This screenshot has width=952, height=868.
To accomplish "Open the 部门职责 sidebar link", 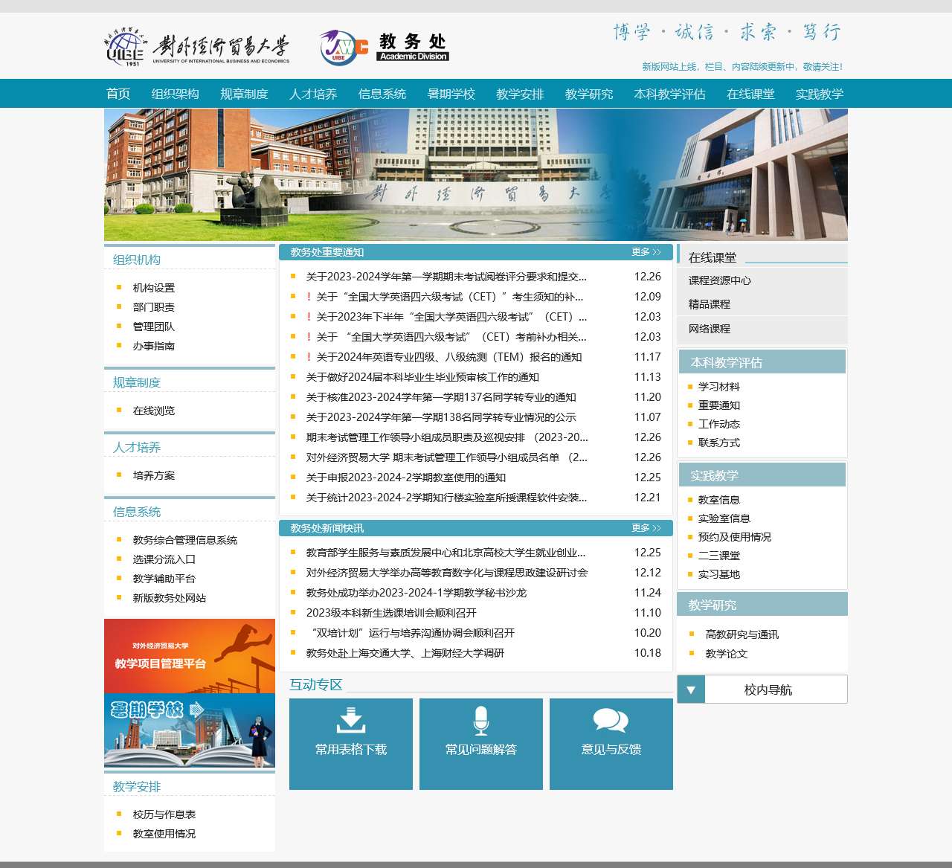I will click(x=154, y=307).
